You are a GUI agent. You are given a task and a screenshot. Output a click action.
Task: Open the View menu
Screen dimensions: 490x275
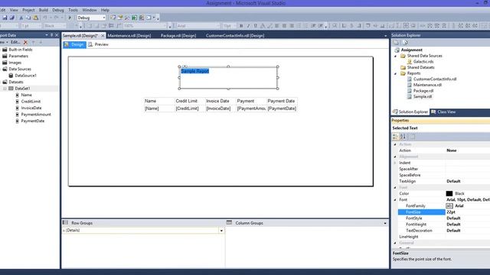coord(14,10)
